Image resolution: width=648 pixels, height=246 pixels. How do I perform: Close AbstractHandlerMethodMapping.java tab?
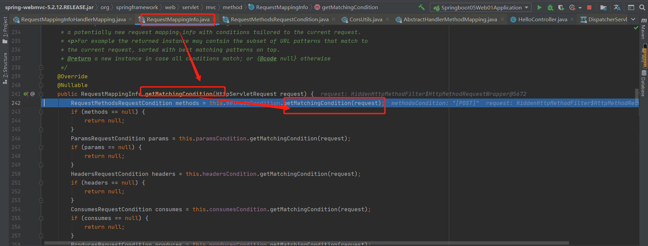point(502,20)
